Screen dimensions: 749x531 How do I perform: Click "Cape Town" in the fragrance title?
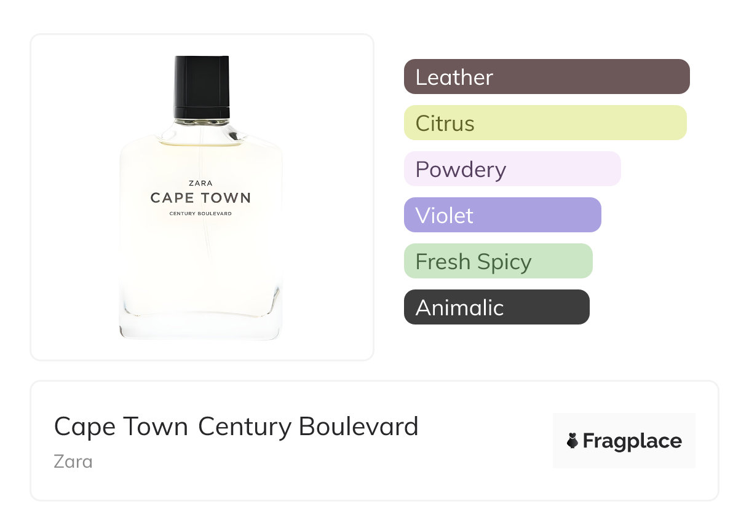(121, 427)
